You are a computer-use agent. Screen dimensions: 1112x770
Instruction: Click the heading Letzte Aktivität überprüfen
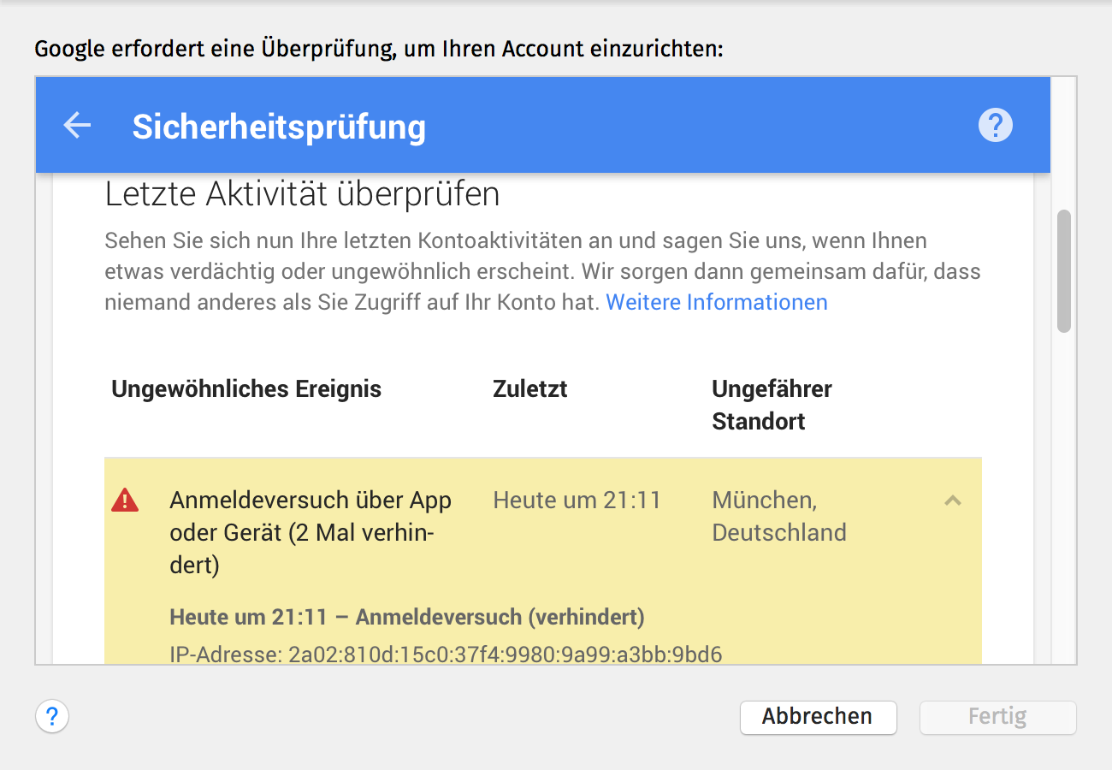[x=302, y=195]
